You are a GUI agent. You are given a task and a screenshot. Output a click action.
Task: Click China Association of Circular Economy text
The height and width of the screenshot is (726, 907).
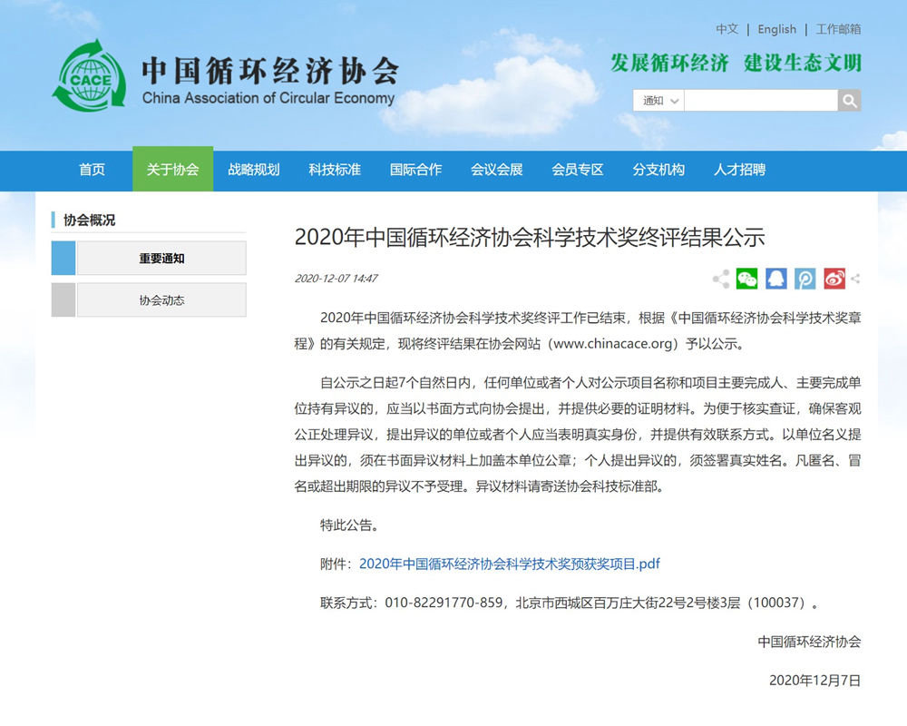tap(268, 98)
